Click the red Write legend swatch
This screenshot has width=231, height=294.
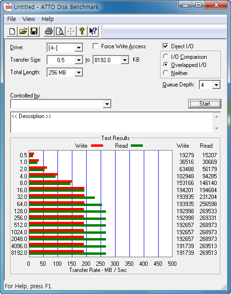pos(97,146)
